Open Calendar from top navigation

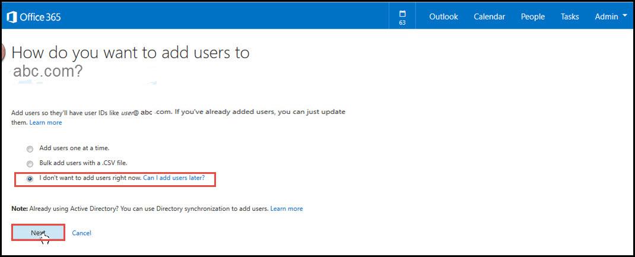489,17
